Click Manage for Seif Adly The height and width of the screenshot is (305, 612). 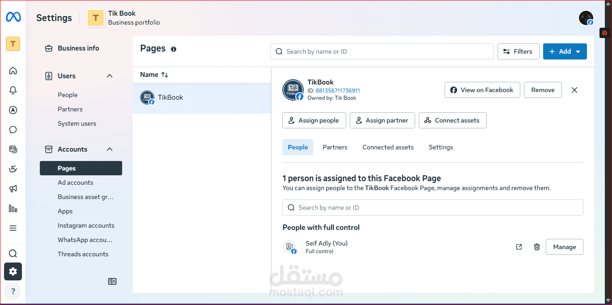click(x=565, y=247)
